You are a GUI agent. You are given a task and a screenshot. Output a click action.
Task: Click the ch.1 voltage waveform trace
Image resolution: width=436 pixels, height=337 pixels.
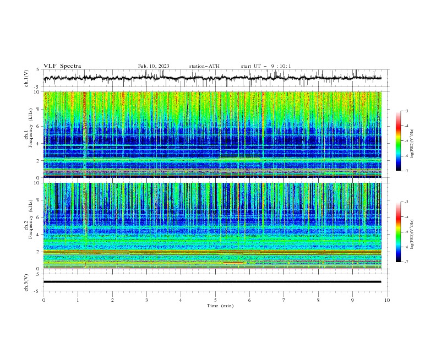(x=212, y=78)
